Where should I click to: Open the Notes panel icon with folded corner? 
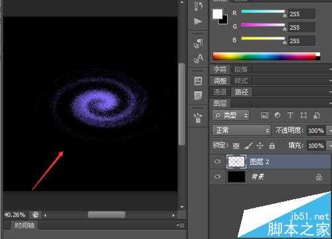pyautogui.click(x=198, y=96)
